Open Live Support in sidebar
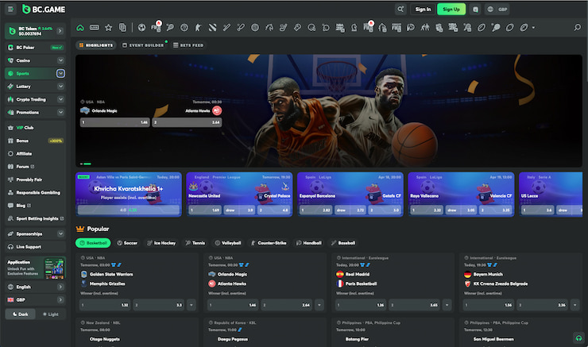Screen dimensions: 588x347 point(35,247)
